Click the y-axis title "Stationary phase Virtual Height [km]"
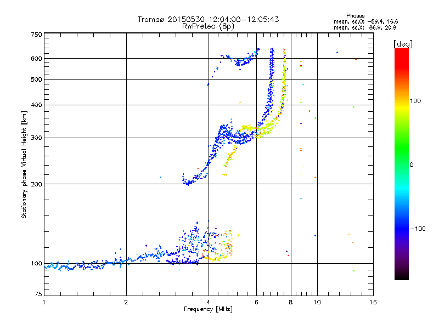The height and width of the screenshot is (329, 439). 24,164
